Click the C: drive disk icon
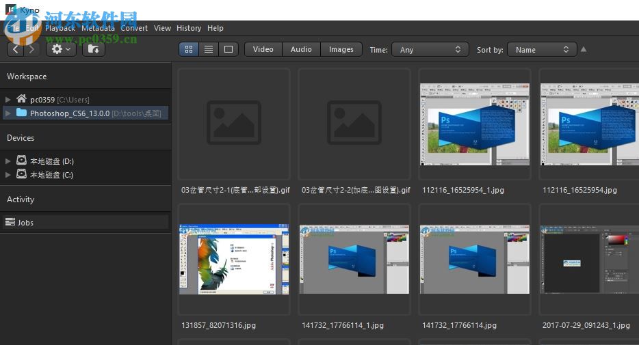The height and width of the screenshot is (345, 639). 22,174
